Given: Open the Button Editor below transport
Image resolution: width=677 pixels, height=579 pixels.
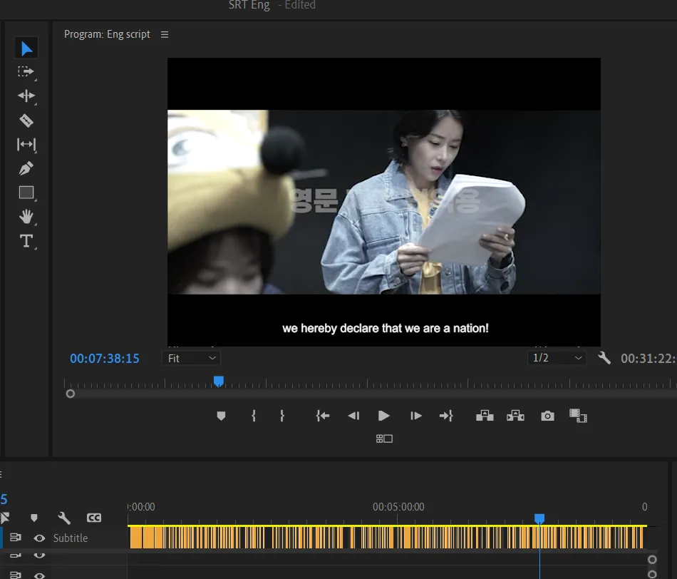Looking at the screenshot, I should tap(384, 439).
